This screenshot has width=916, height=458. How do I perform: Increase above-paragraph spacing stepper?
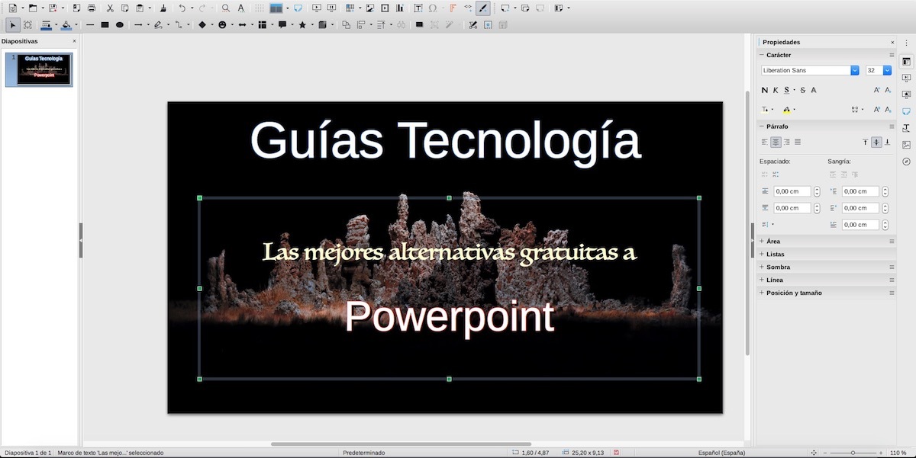pos(817,190)
